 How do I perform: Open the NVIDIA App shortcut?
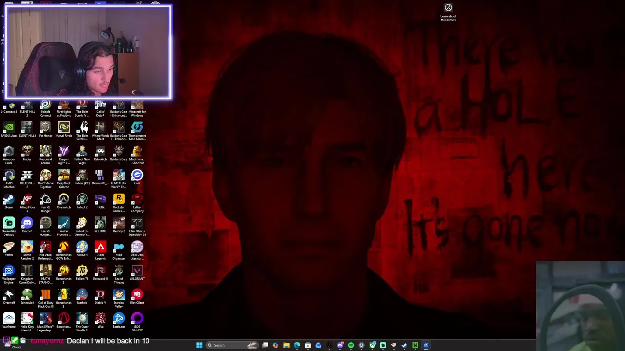(x=9, y=129)
